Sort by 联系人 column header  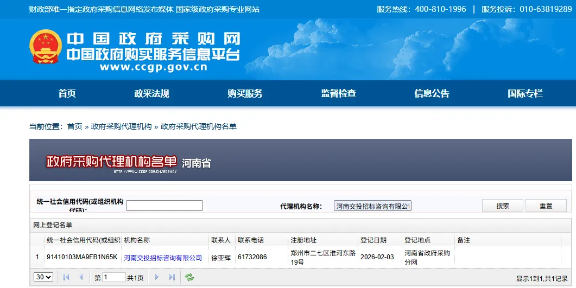click(x=222, y=240)
